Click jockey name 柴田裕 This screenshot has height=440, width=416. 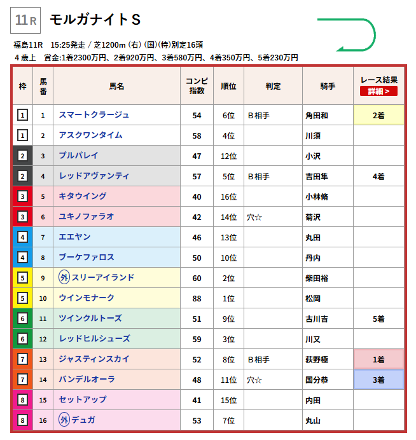(x=317, y=278)
